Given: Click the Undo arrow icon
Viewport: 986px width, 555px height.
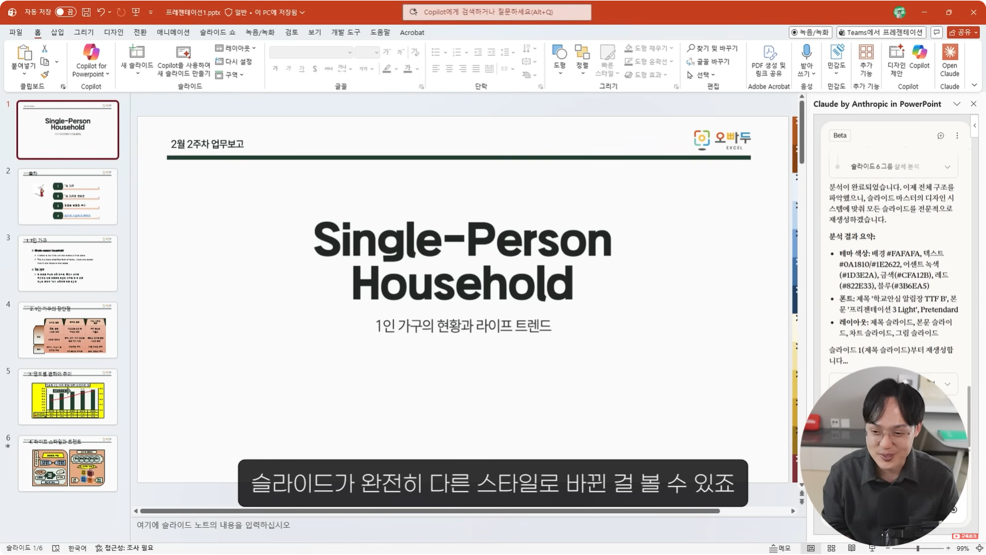Looking at the screenshot, I should pos(101,12).
